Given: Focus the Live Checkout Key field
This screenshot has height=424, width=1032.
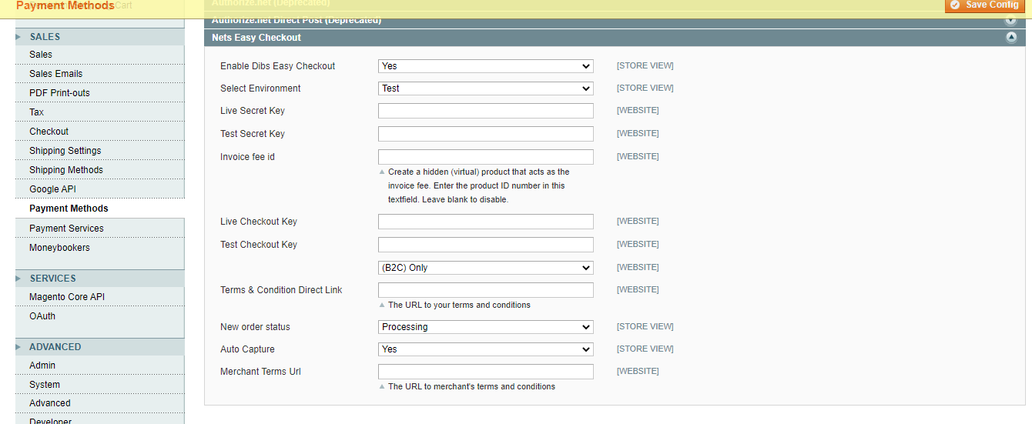Looking at the screenshot, I should [x=486, y=222].
